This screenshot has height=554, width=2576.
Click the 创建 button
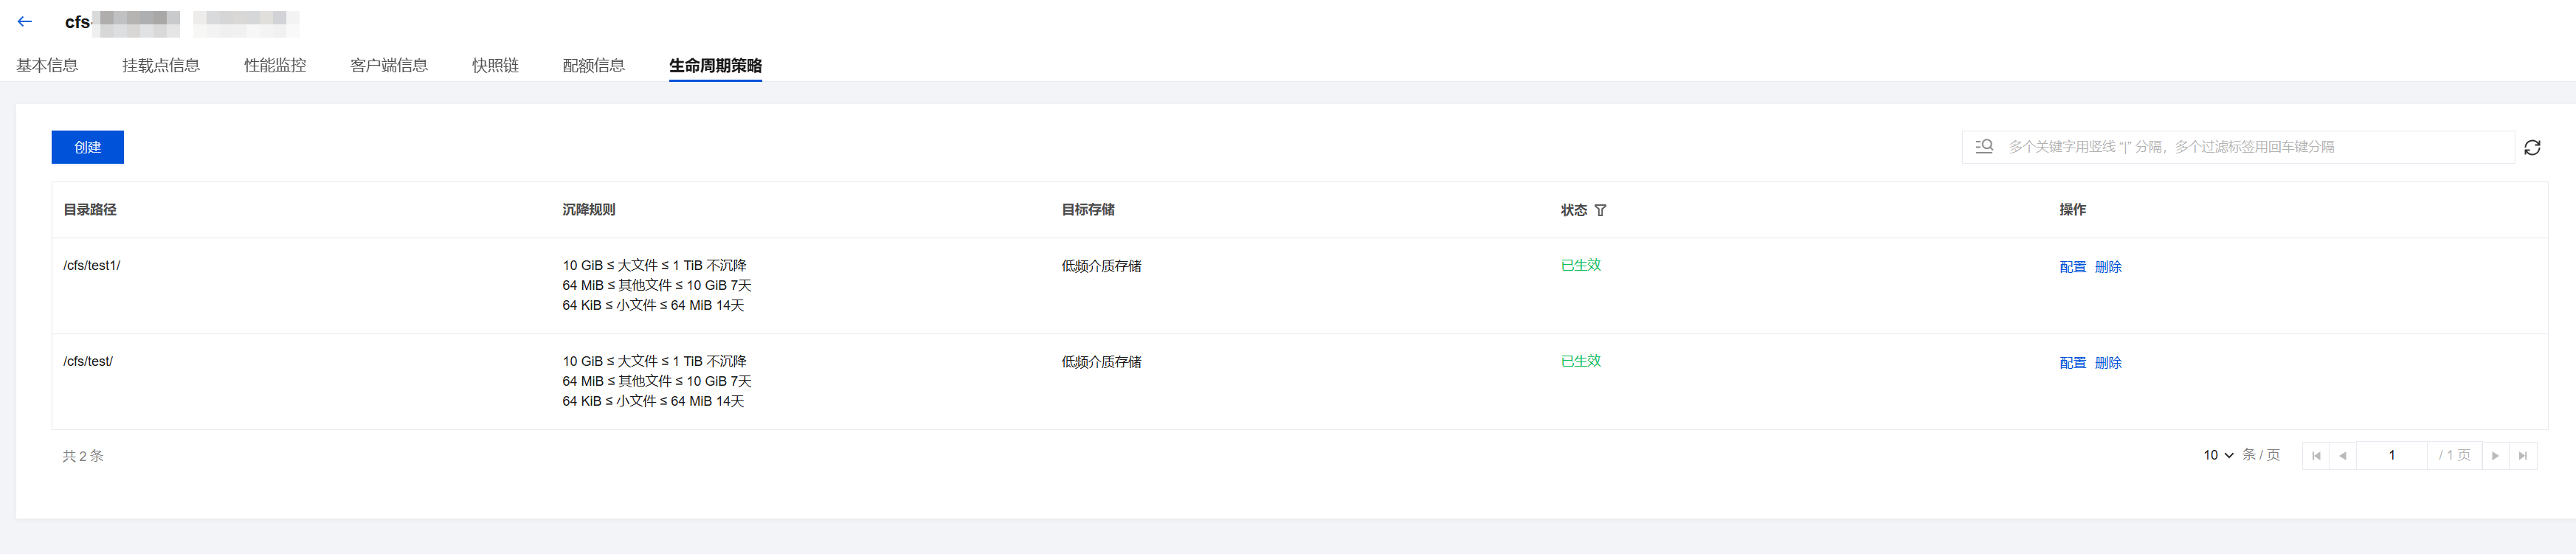[88, 147]
